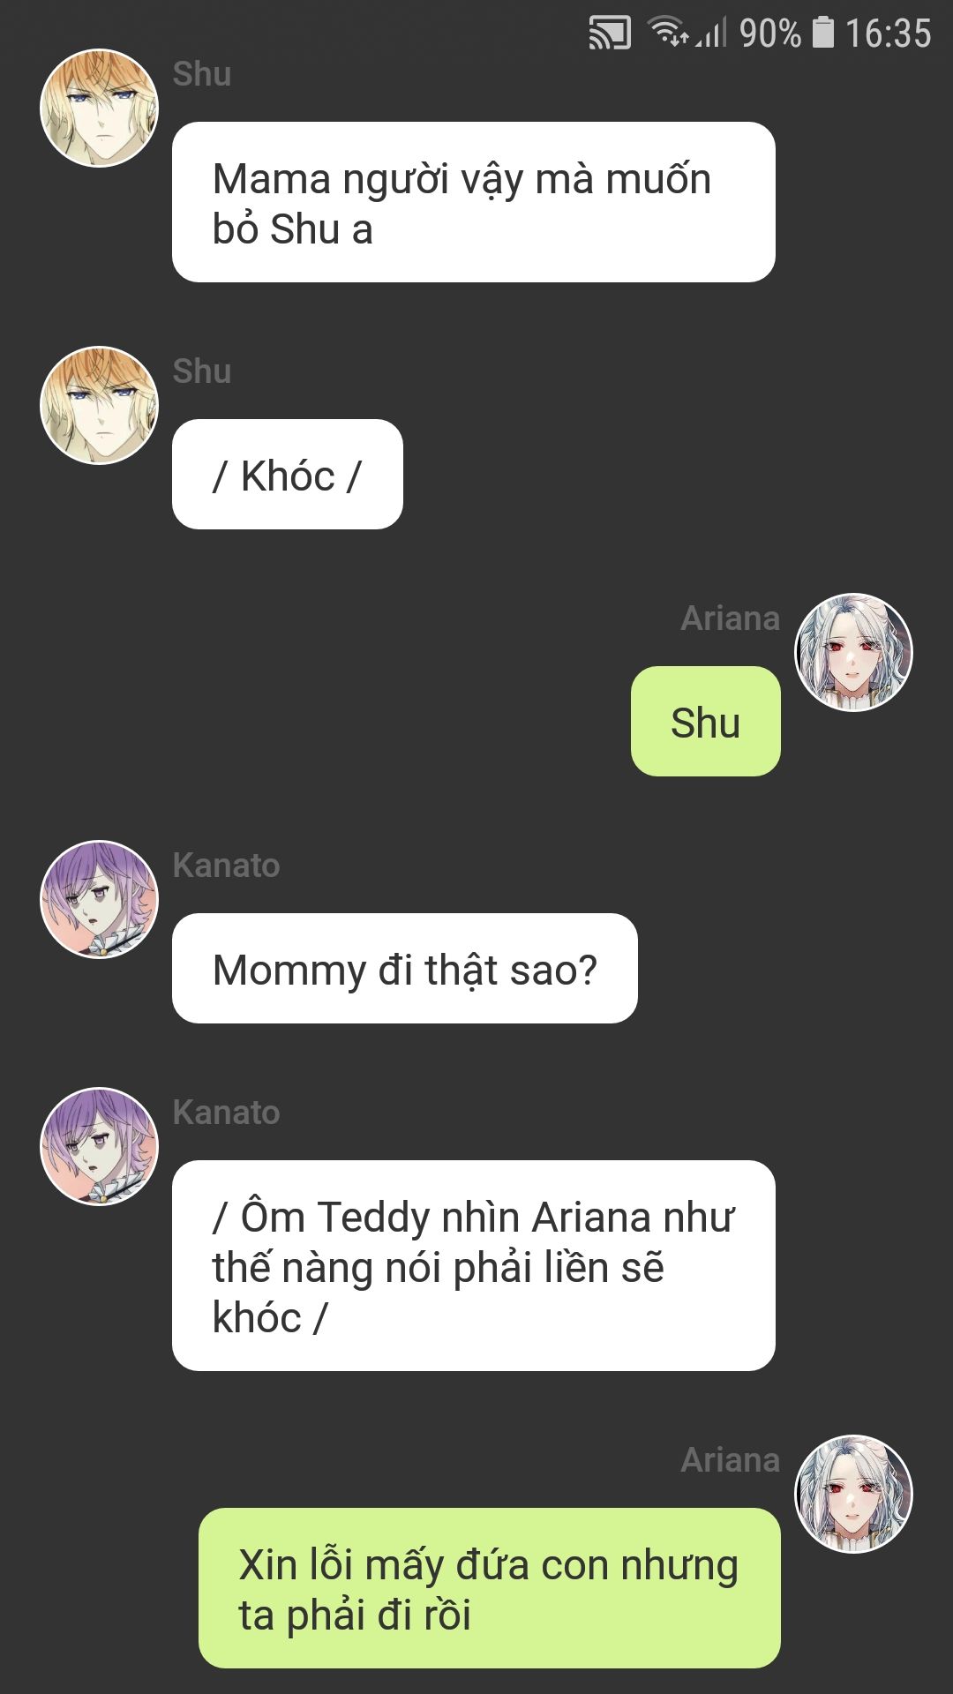Tap Shu's avatar beside the first message
953x1694 pixels.
99,108
